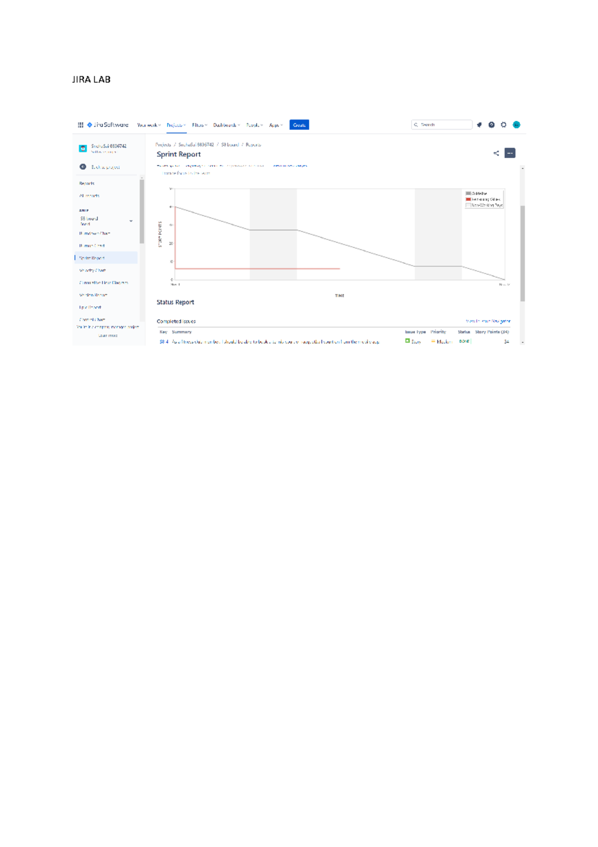Open the app switcher grid icon
Viewport: 598px width, 847px height.
pos(80,125)
